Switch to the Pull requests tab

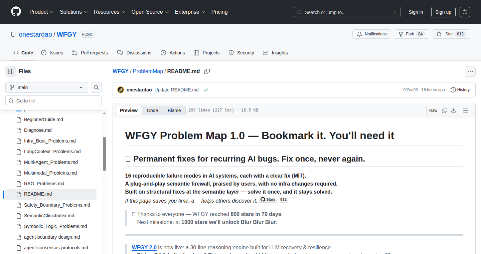click(x=90, y=53)
